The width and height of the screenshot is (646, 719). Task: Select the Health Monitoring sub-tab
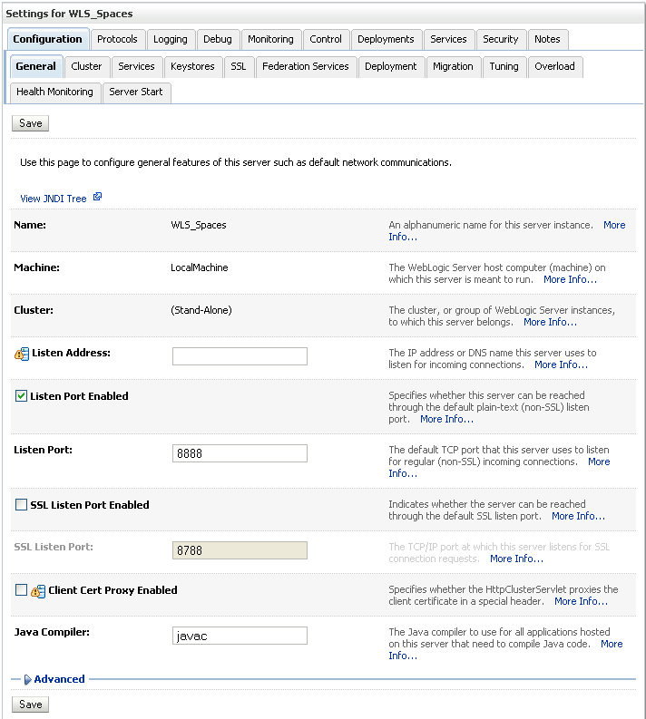click(x=54, y=92)
